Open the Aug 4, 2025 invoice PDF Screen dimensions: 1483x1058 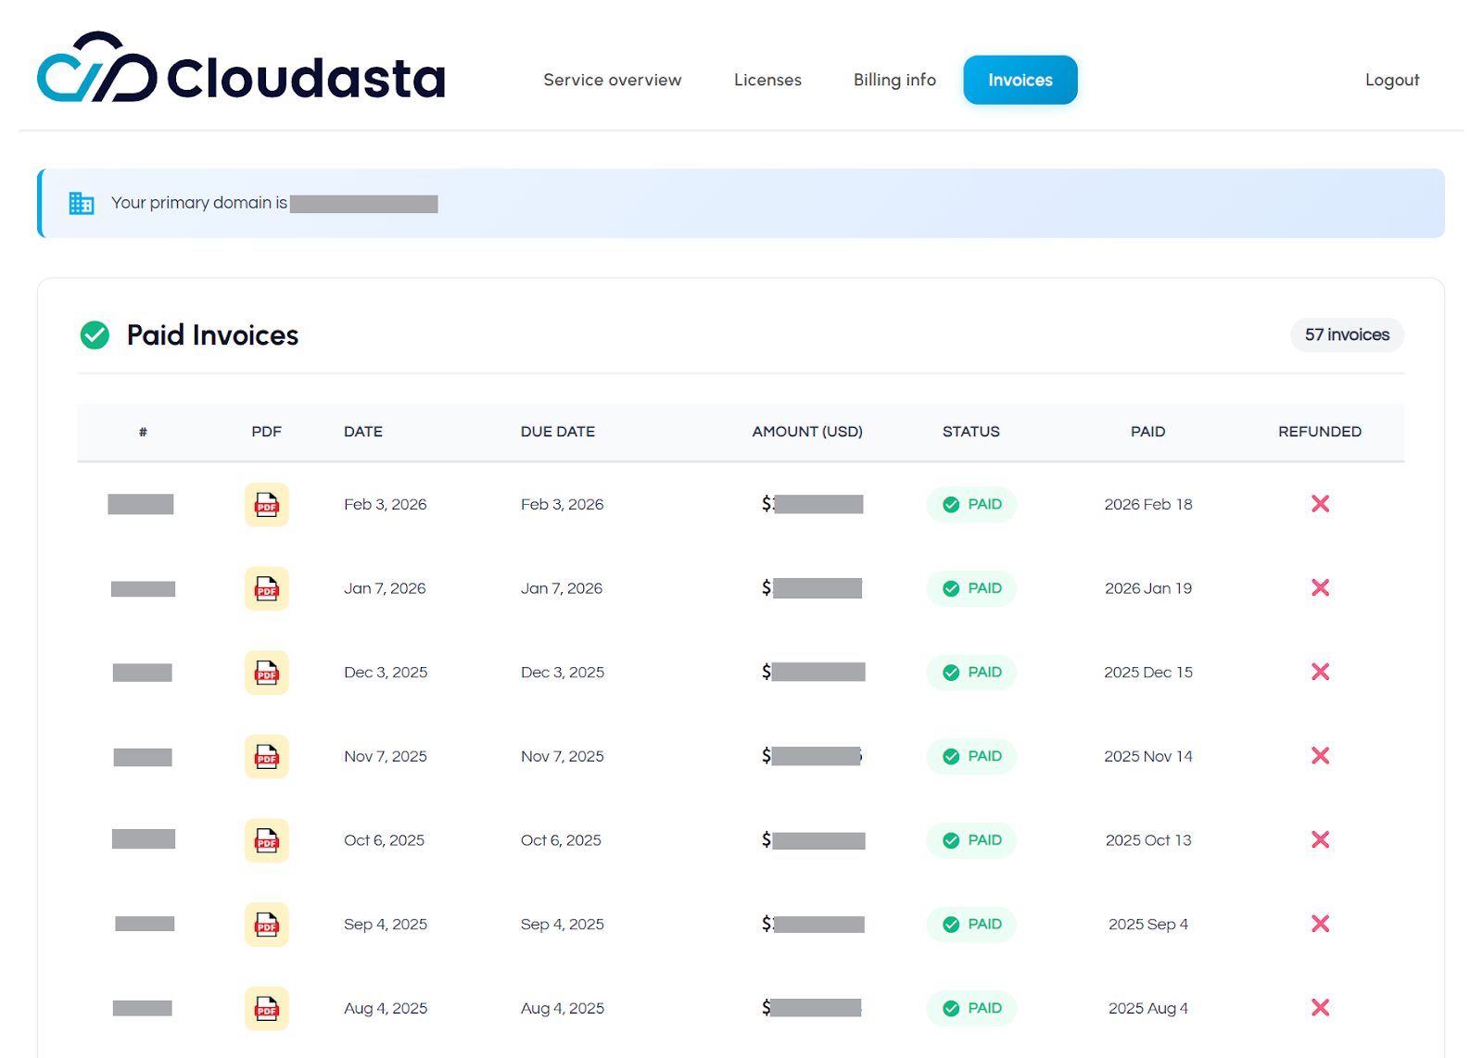point(266,1008)
